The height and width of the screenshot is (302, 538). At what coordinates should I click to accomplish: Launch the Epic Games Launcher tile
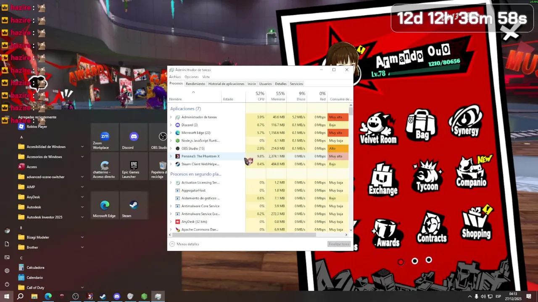coord(134,167)
